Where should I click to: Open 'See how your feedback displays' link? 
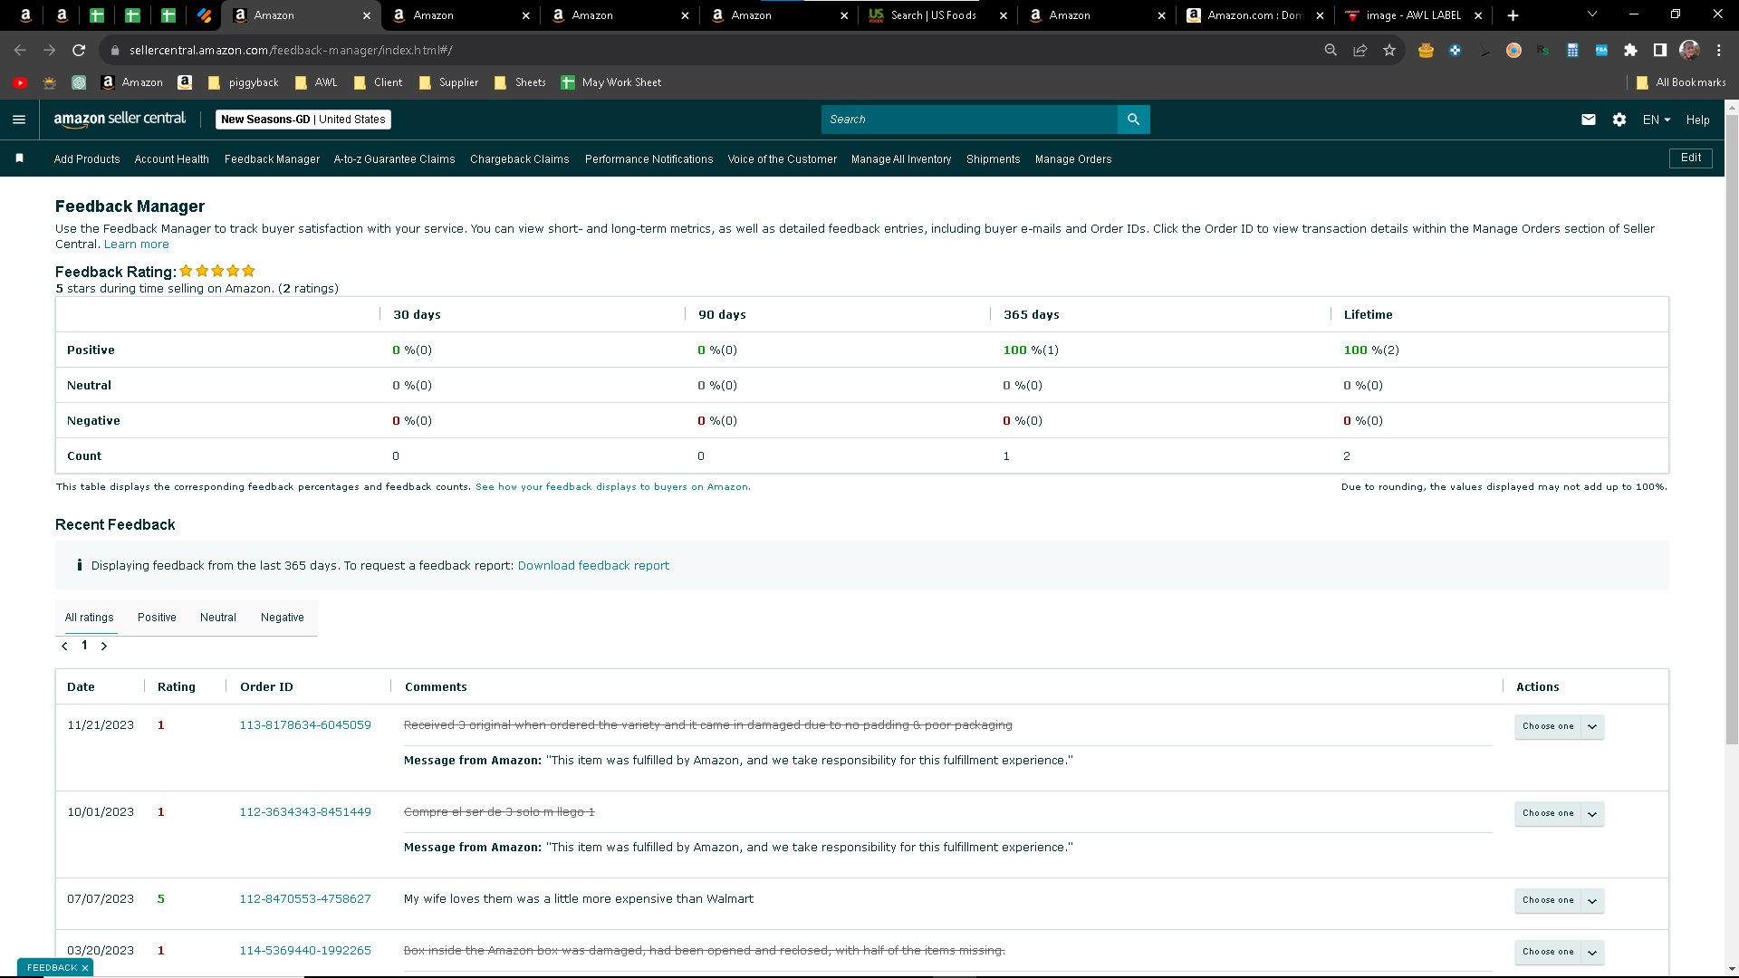click(x=612, y=487)
